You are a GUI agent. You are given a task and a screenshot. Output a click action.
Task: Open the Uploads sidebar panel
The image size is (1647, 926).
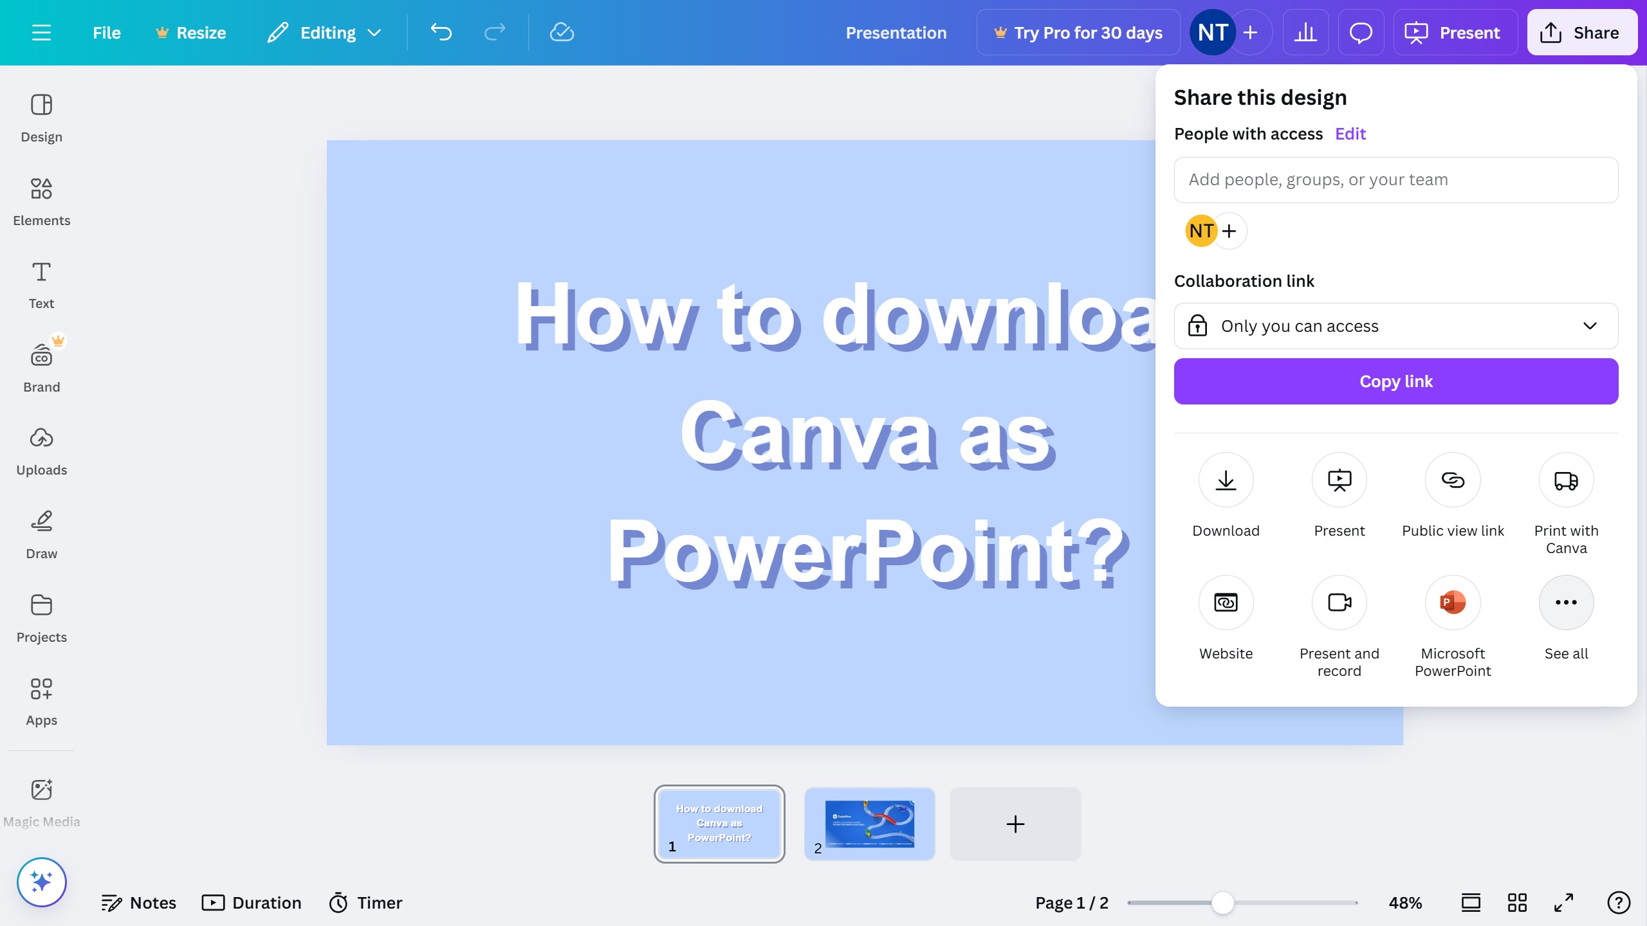pyautogui.click(x=41, y=450)
